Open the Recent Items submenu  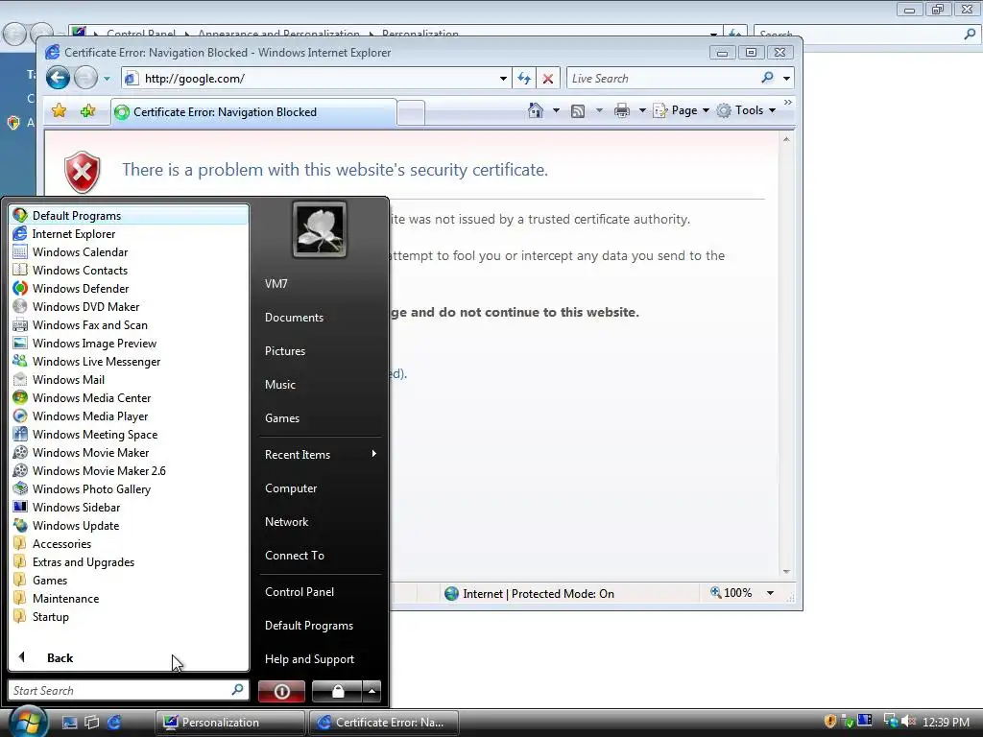pos(321,454)
